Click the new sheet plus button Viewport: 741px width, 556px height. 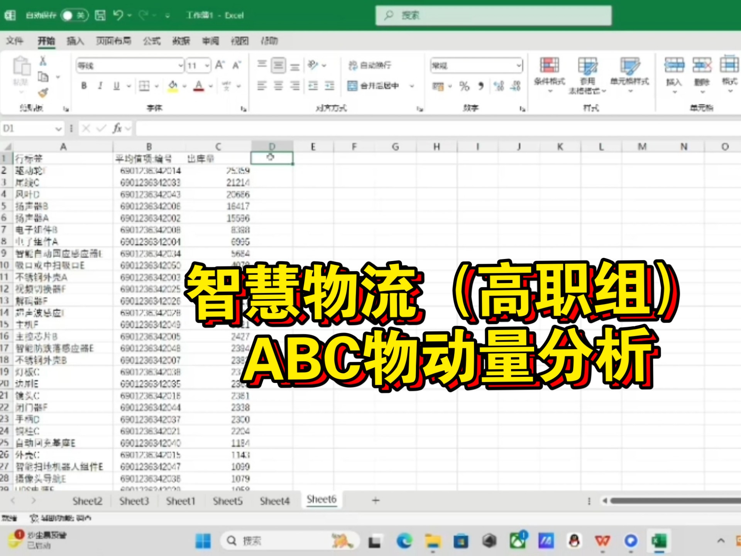(x=375, y=500)
